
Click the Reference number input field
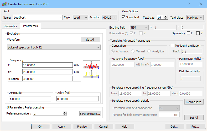tap(48, 113)
